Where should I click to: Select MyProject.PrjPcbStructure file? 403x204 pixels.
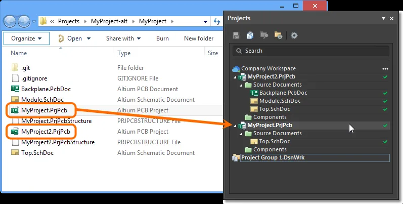click(56, 120)
